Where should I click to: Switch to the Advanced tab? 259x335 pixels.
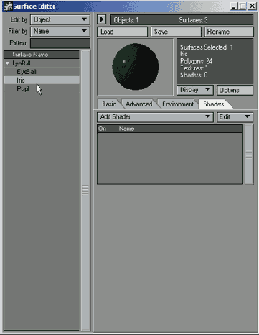(x=139, y=104)
